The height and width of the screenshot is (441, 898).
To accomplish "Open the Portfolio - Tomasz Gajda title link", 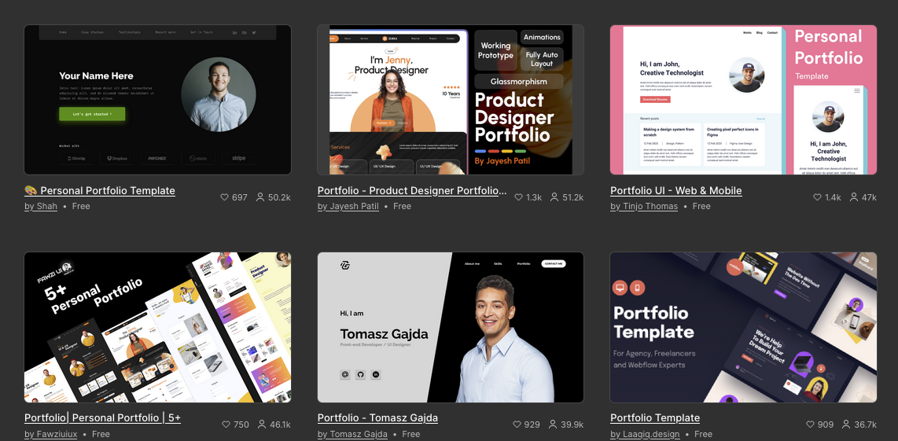I will pyautogui.click(x=377, y=418).
